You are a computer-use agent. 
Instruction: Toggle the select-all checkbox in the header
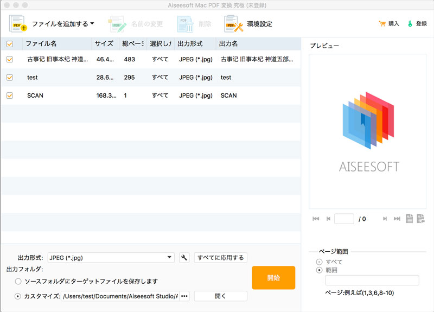tap(10, 44)
